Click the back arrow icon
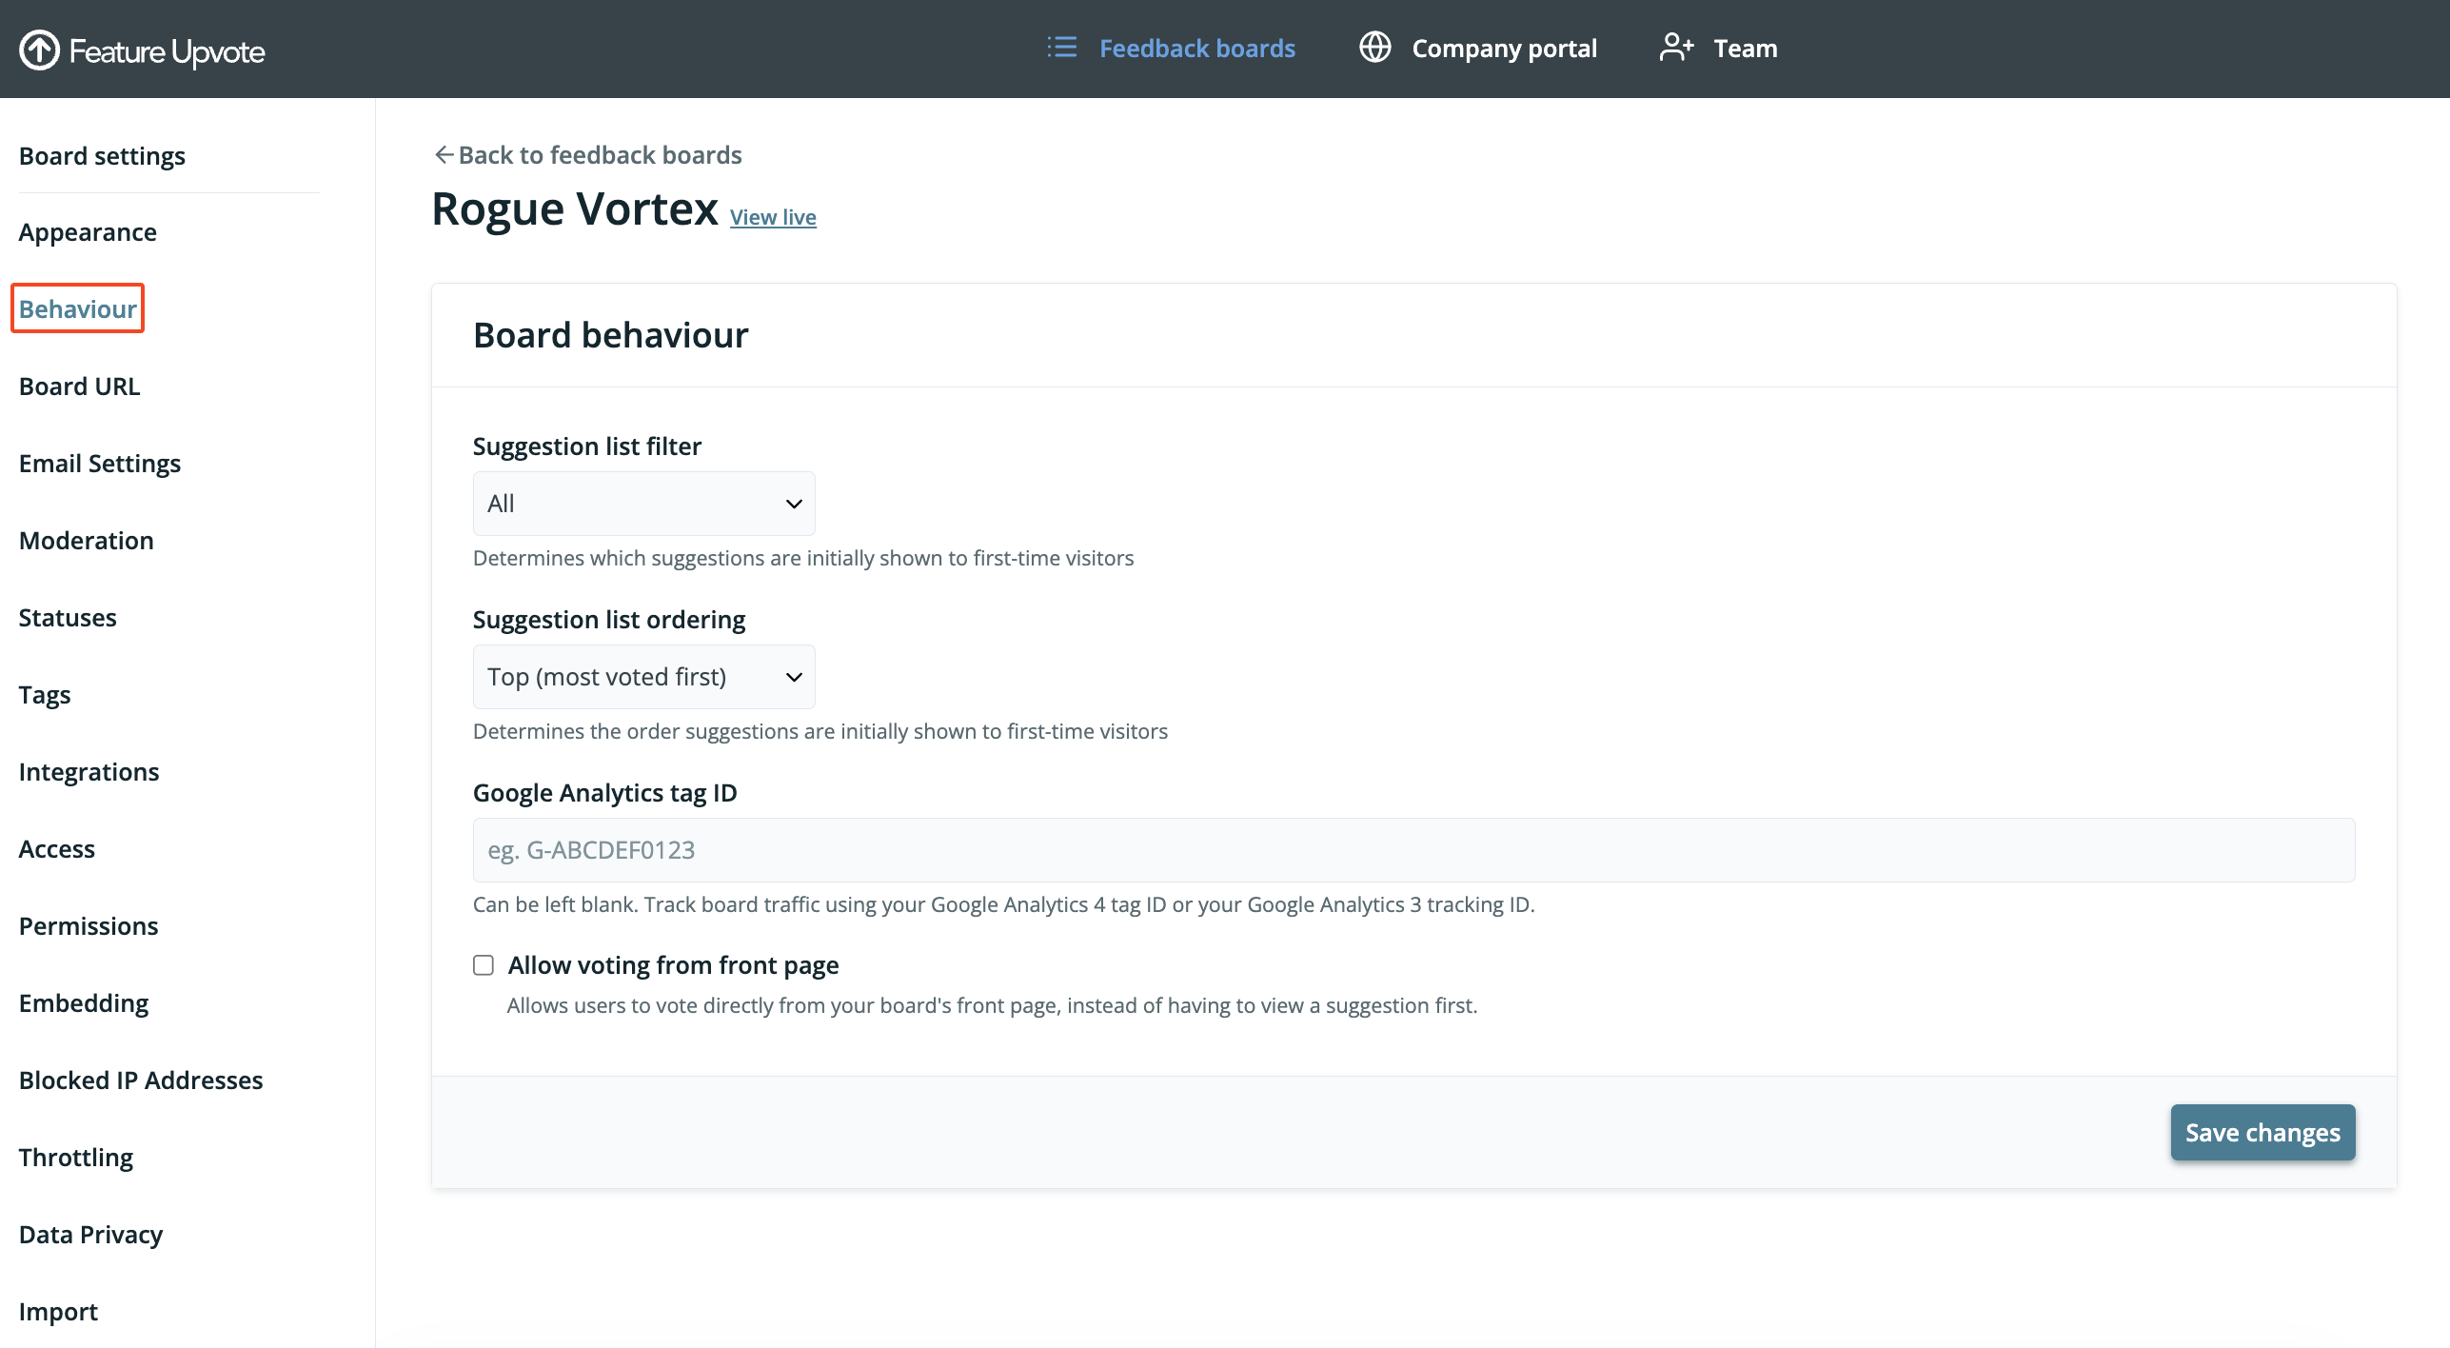2450x1348 pixels. click(x=444, y=155)
